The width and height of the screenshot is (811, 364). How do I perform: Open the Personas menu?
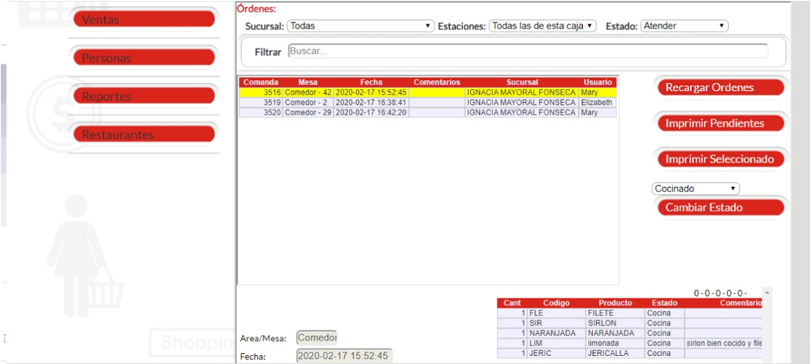[x=144, y=58]
